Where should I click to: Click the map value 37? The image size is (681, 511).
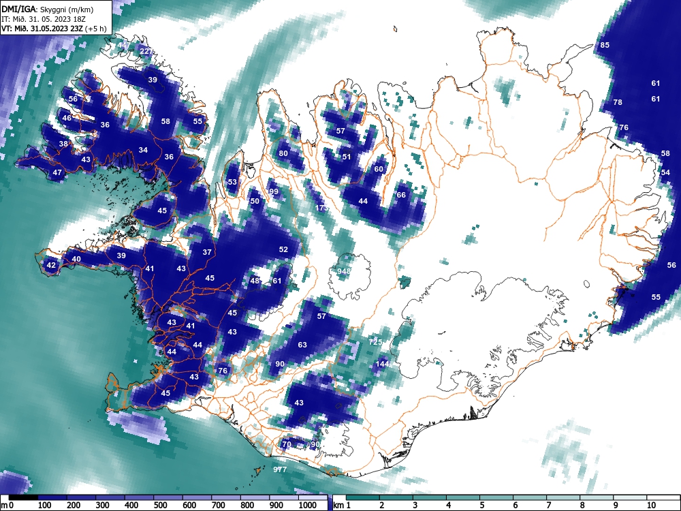click(x=207, y=252)
